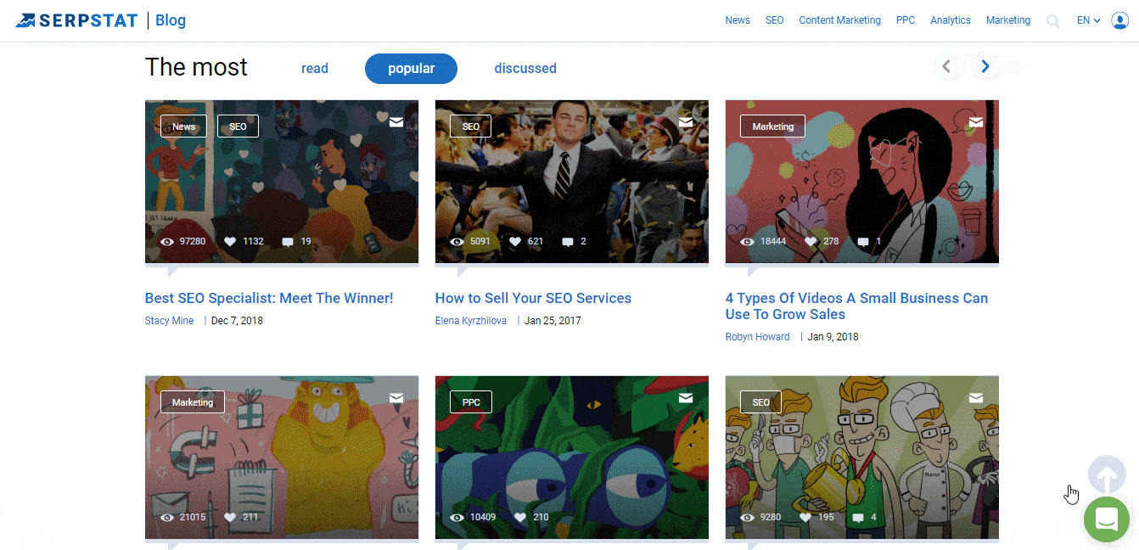
Task: Click SEO tag on the 9280-views card
Action: coord(761,402)
